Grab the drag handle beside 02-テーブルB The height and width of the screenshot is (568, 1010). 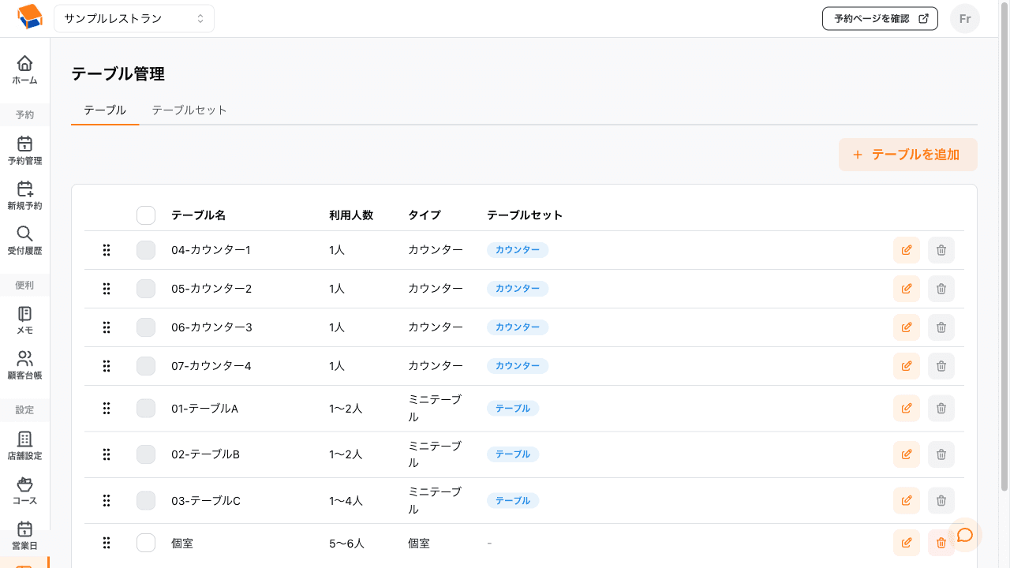tap(107, 454)
